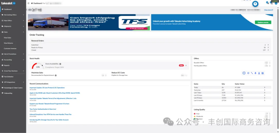Click the punctuation dots icon in floating toolbar

pos(252,73)
